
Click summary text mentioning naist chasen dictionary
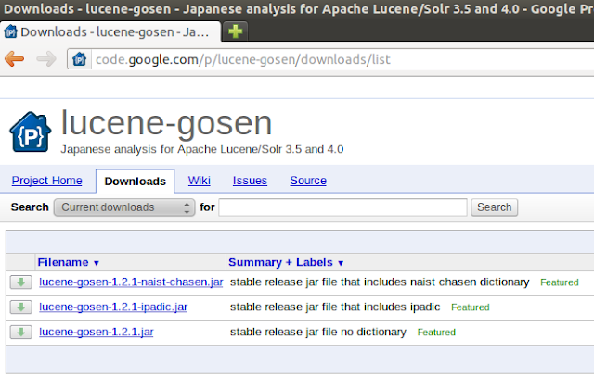pyautogui.click(x=380, y=282)
